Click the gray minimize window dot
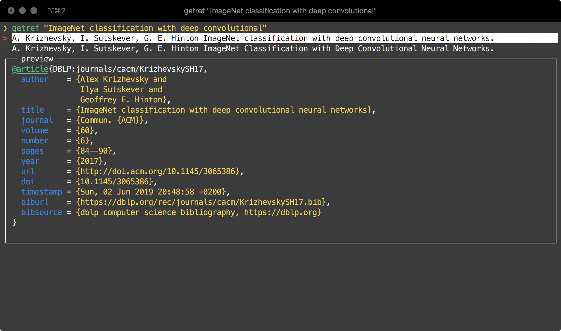 (x=22, y=11)
